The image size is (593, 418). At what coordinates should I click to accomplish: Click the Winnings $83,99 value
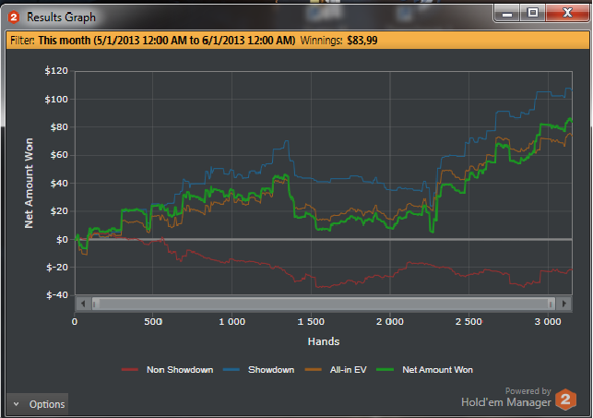362,41
